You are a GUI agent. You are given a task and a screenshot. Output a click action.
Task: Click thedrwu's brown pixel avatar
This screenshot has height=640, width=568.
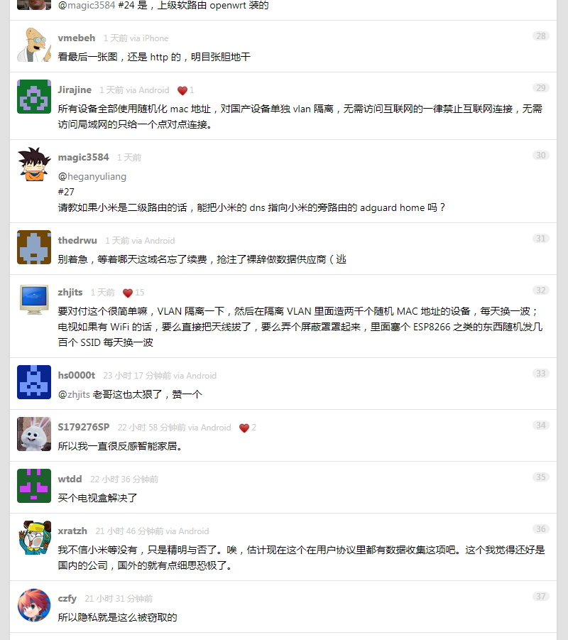tap(34, 247)
